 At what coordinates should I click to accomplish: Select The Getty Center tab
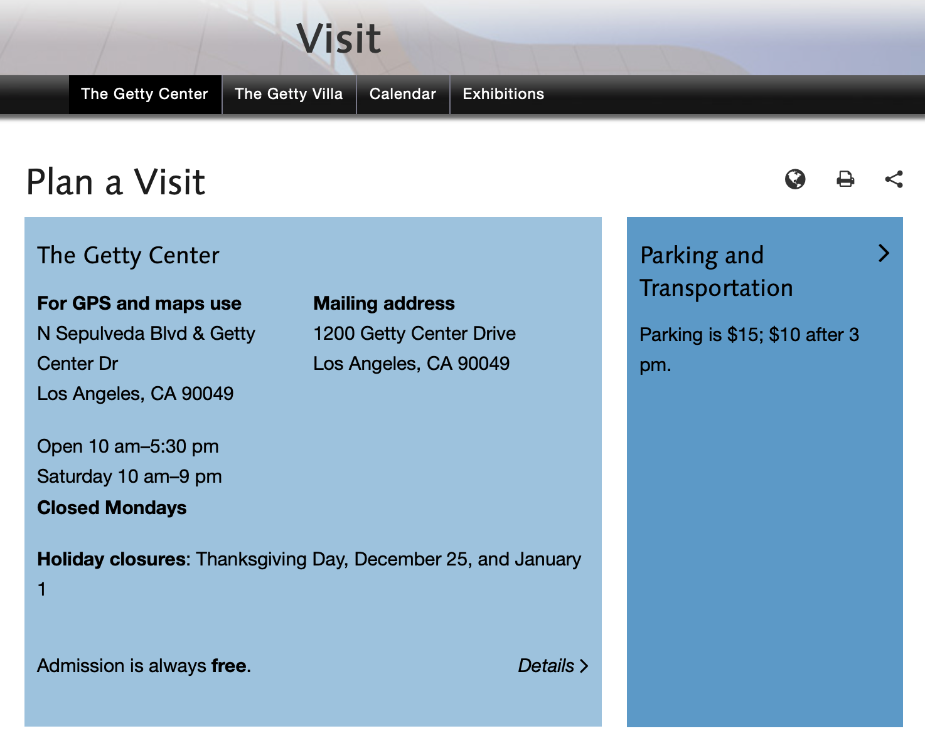click(144, 94)
